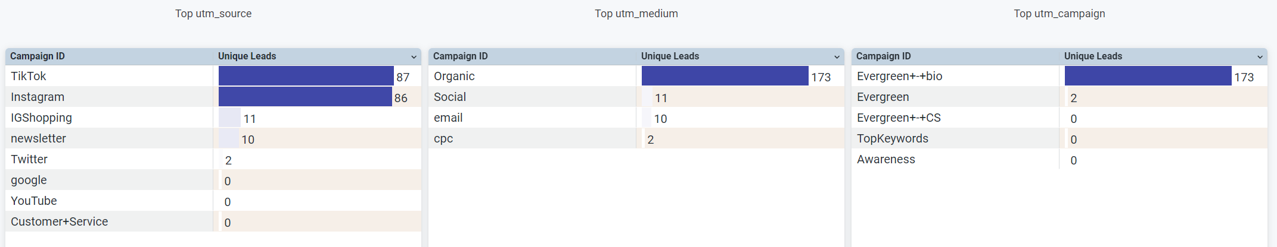Select the newsletter row

tap(213, 138)
